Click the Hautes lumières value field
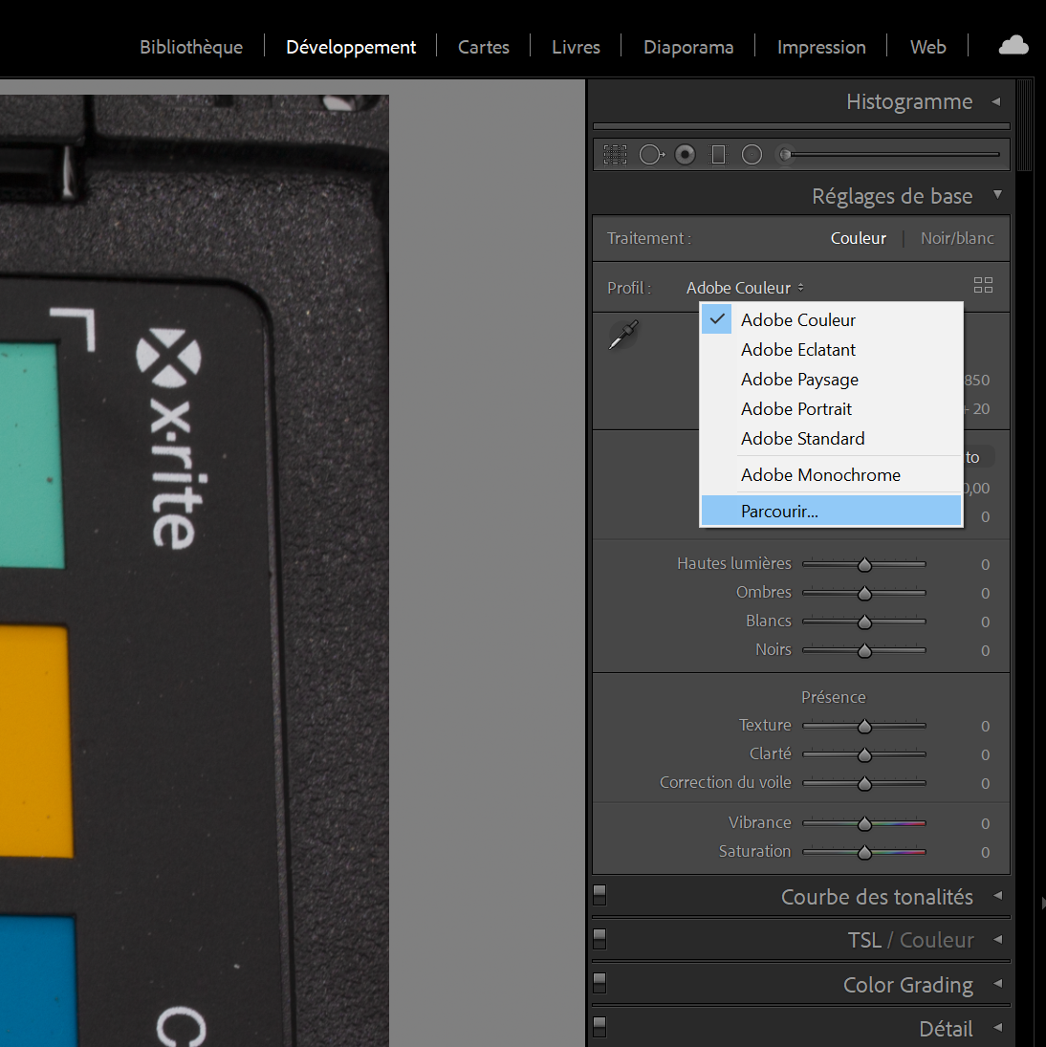 coord(985,565)
